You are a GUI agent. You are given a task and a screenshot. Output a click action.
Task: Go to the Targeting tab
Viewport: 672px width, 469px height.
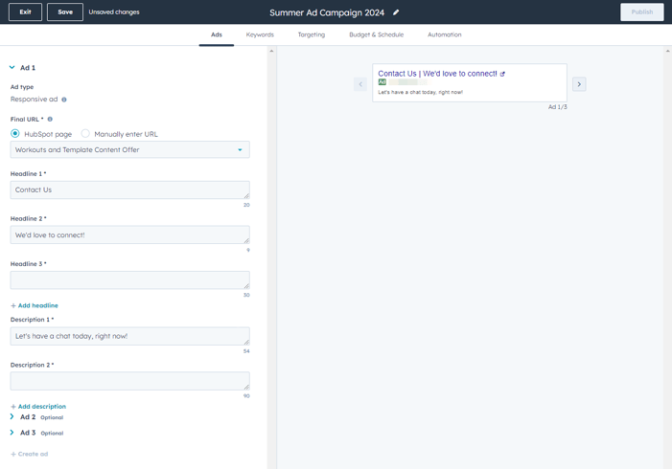click(311, 34)
